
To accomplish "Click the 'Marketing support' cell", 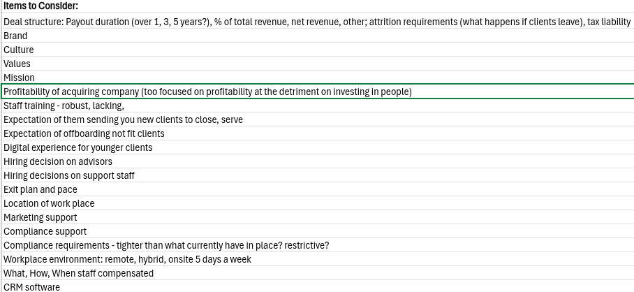I will coord(318,217).
